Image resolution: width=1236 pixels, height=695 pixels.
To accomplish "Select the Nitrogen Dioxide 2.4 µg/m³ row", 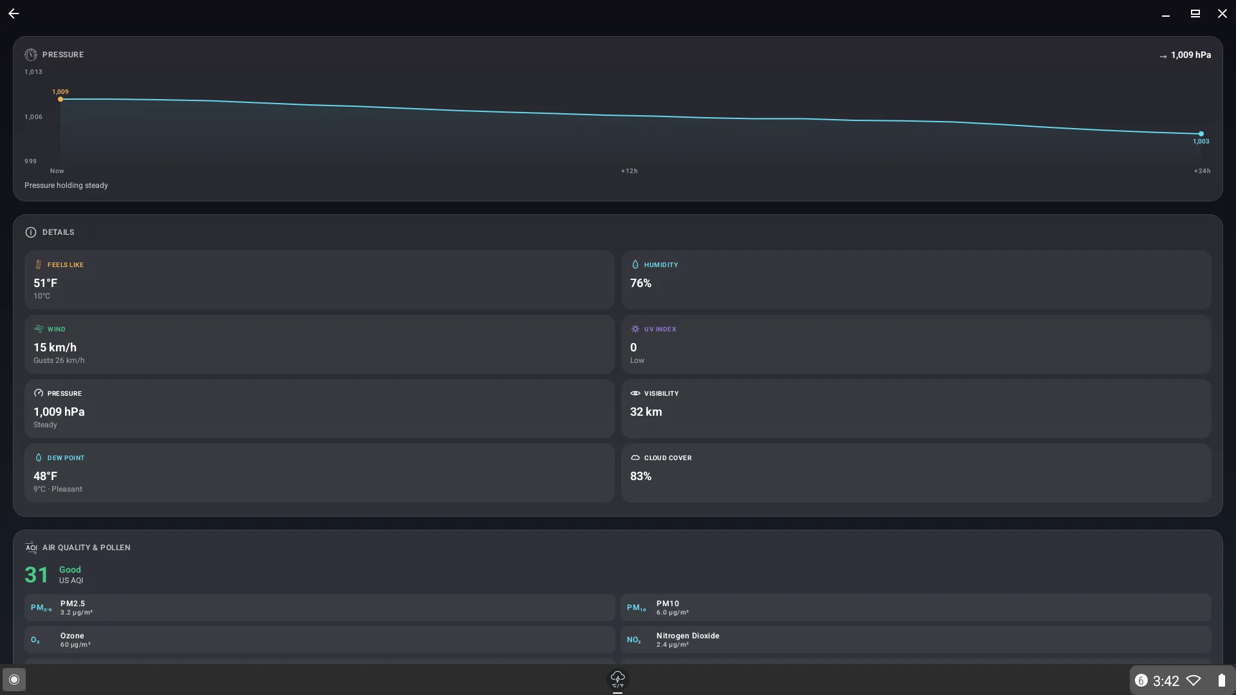I will 916,640.
